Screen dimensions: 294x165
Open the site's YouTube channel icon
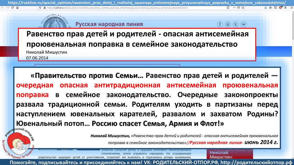point(228,24)
